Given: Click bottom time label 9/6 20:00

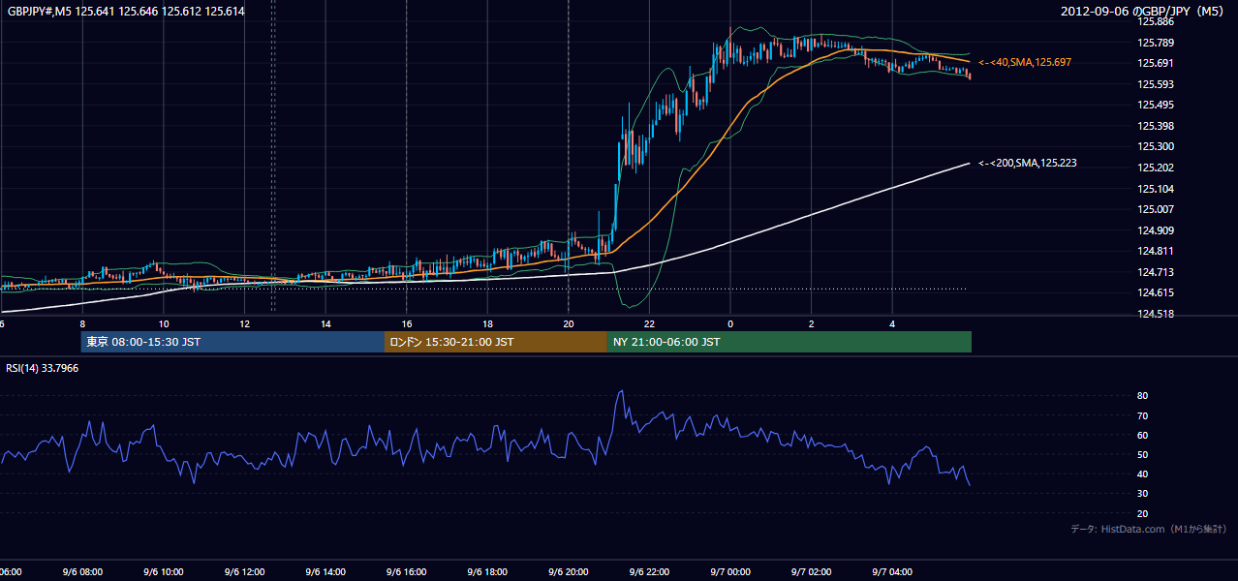Looking at the screenshot, I should [x=569, y=572].
